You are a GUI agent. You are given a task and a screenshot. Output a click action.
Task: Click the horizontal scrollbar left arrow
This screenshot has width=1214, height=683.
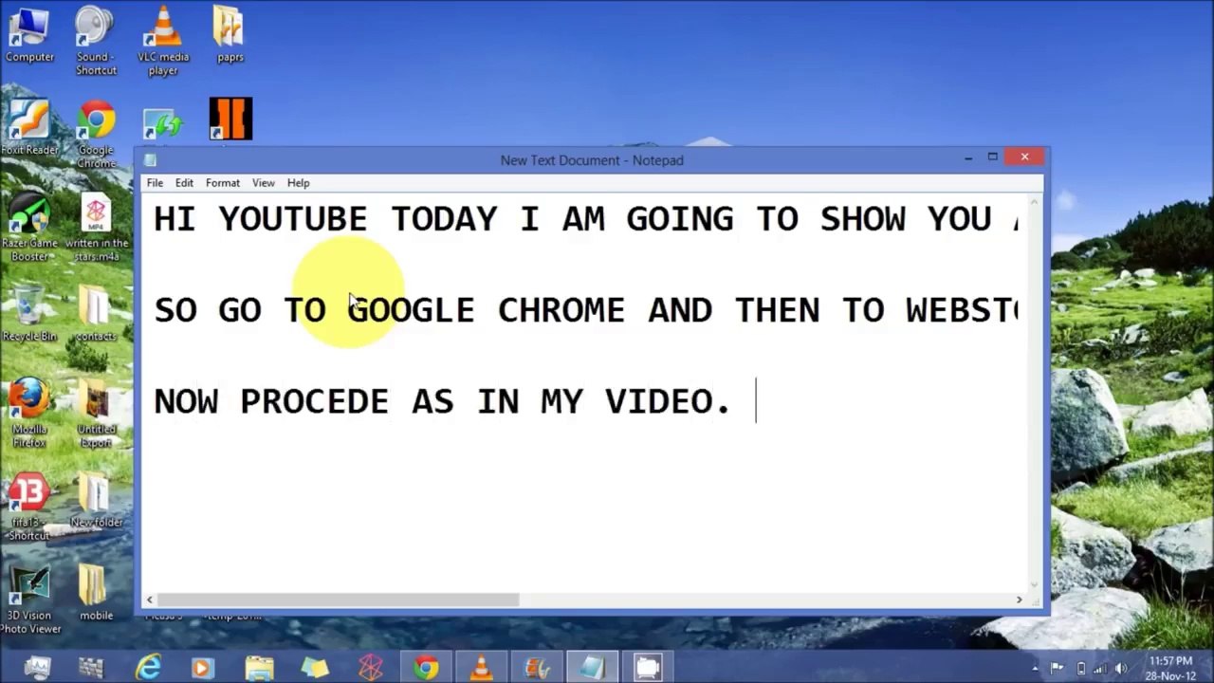coord(150,600)
